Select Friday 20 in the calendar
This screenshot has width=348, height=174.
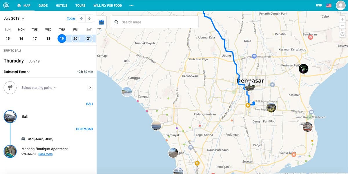coord(75,39)
